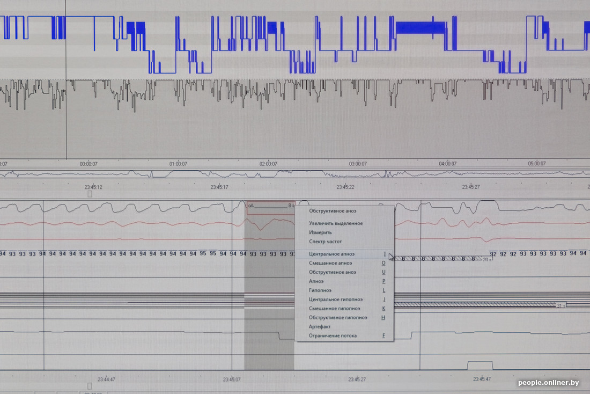This screenshot has height=394, width=590.
Task: Select the 'Гипопноэ' menu entry with shortcut L
Action: point(344,290)
